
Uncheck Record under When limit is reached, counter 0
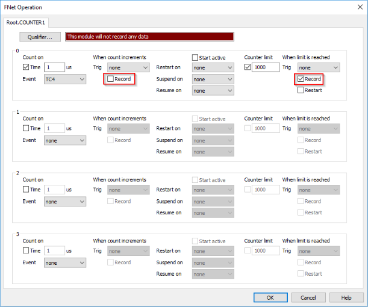301,79
